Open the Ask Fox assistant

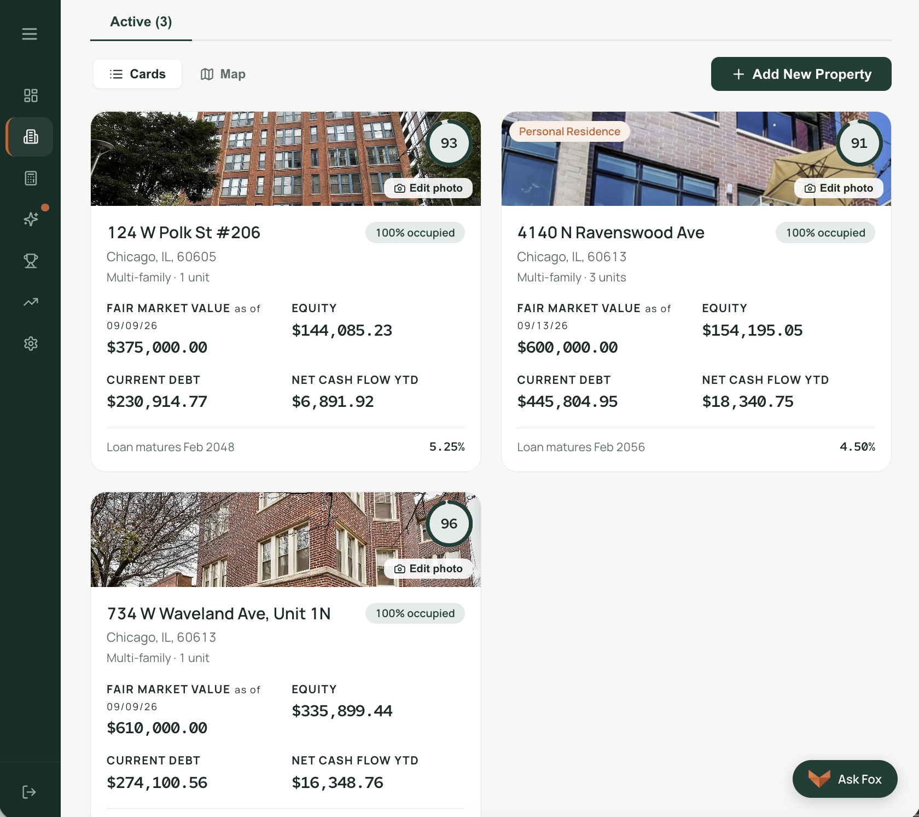coord(845,779)
